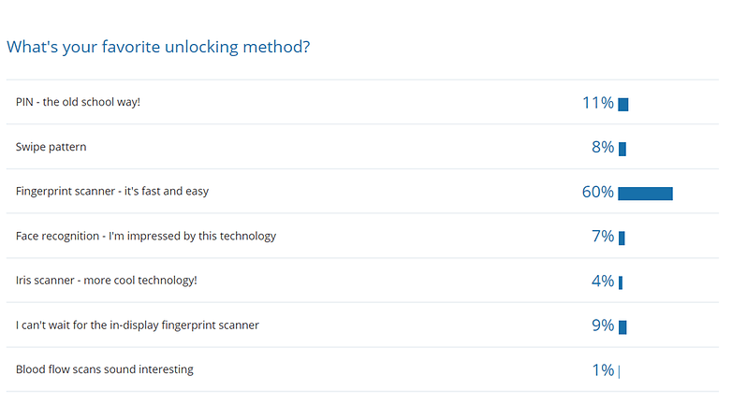The image size is (732, 419).
Task: Click the 8% result bar
Action: pos(622,149)
